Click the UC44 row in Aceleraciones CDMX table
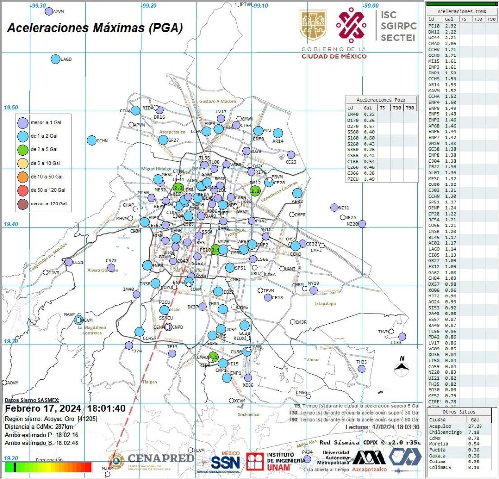This screenshot has height=479, width=499. coord(461,38)
